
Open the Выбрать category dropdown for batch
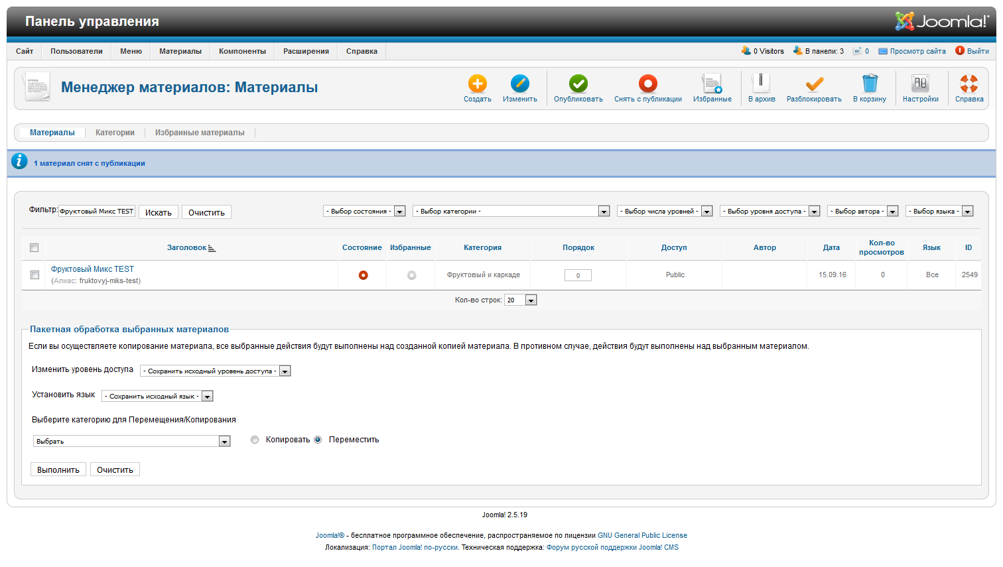coord(132,441)
